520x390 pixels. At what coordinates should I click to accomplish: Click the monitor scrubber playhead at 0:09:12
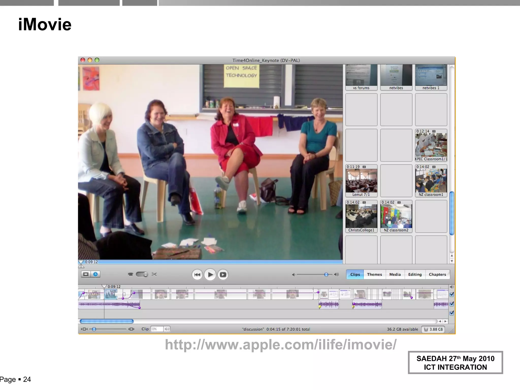pyautogui.click(x=81, y=262)
